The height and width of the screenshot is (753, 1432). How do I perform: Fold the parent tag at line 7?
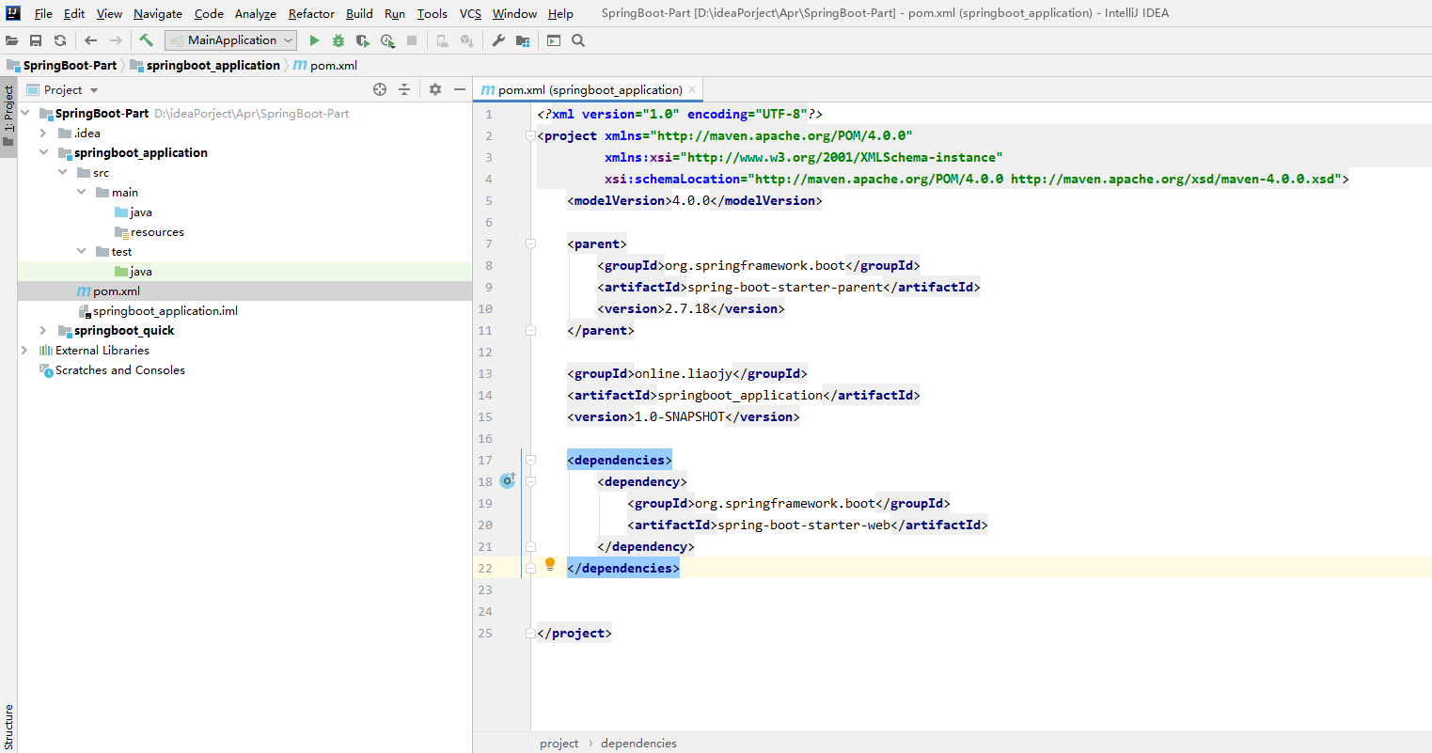(x=530, y=243)
